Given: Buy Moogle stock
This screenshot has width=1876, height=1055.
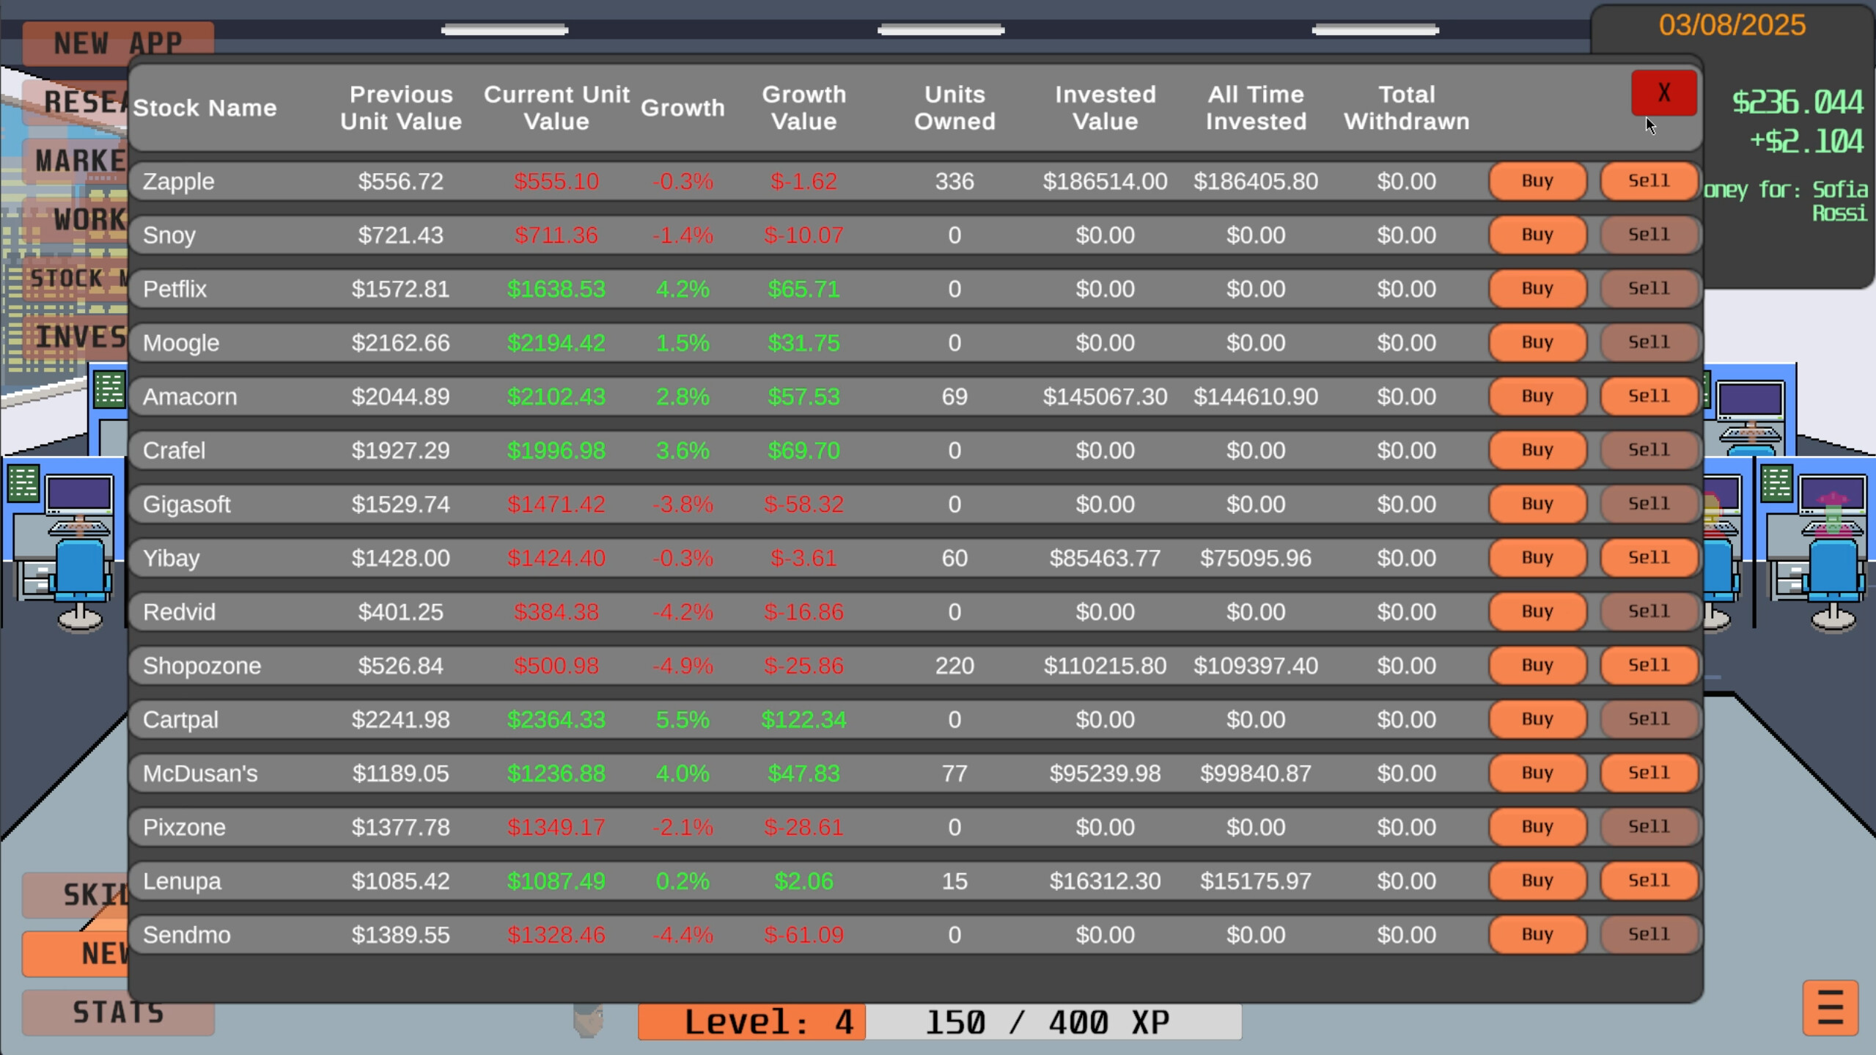Looking at the screenshot, I should point(1537,342).
